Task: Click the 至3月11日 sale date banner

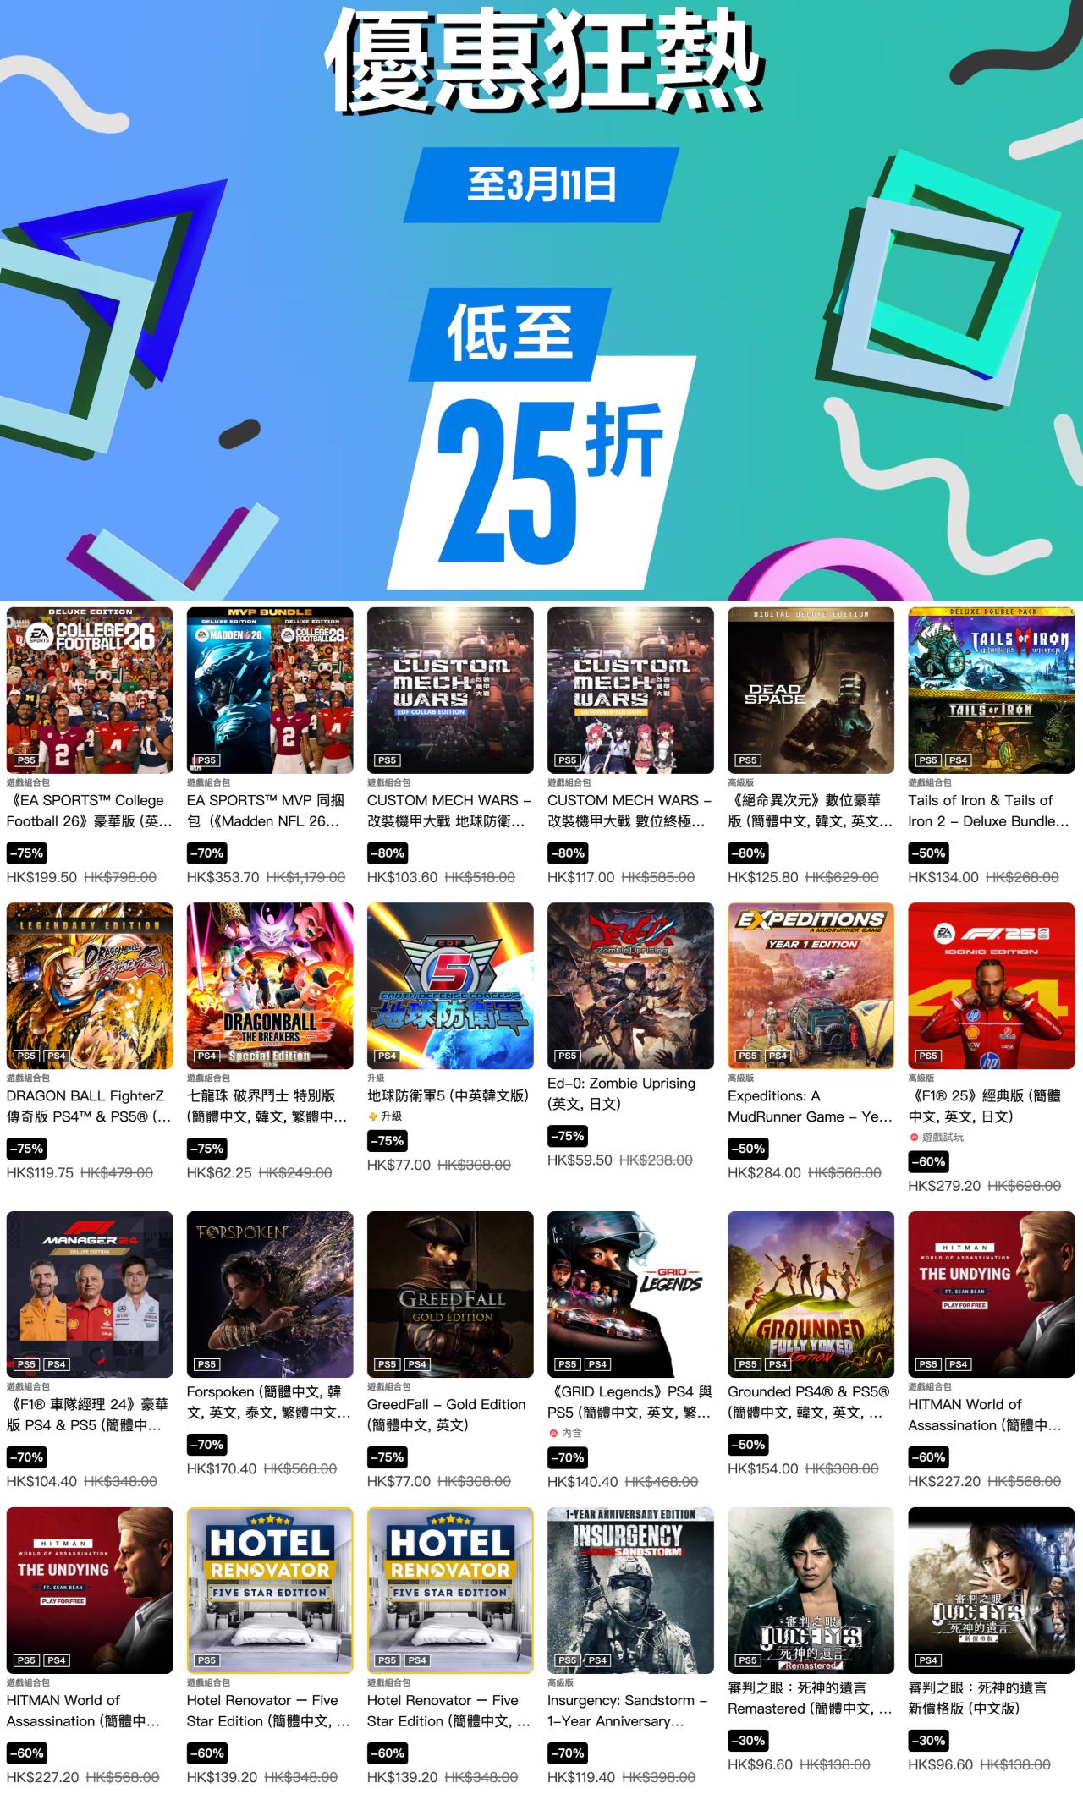Action: (x=541, y=185)
